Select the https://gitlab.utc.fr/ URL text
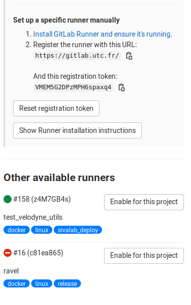191x305 pixels. click(77, 56)
